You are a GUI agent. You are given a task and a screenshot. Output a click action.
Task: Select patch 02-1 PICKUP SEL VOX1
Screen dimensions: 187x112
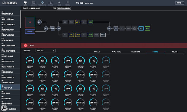click(x=10, y=29)
